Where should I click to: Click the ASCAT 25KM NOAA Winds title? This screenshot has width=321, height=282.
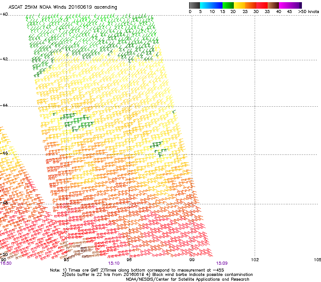coord(62,7)
